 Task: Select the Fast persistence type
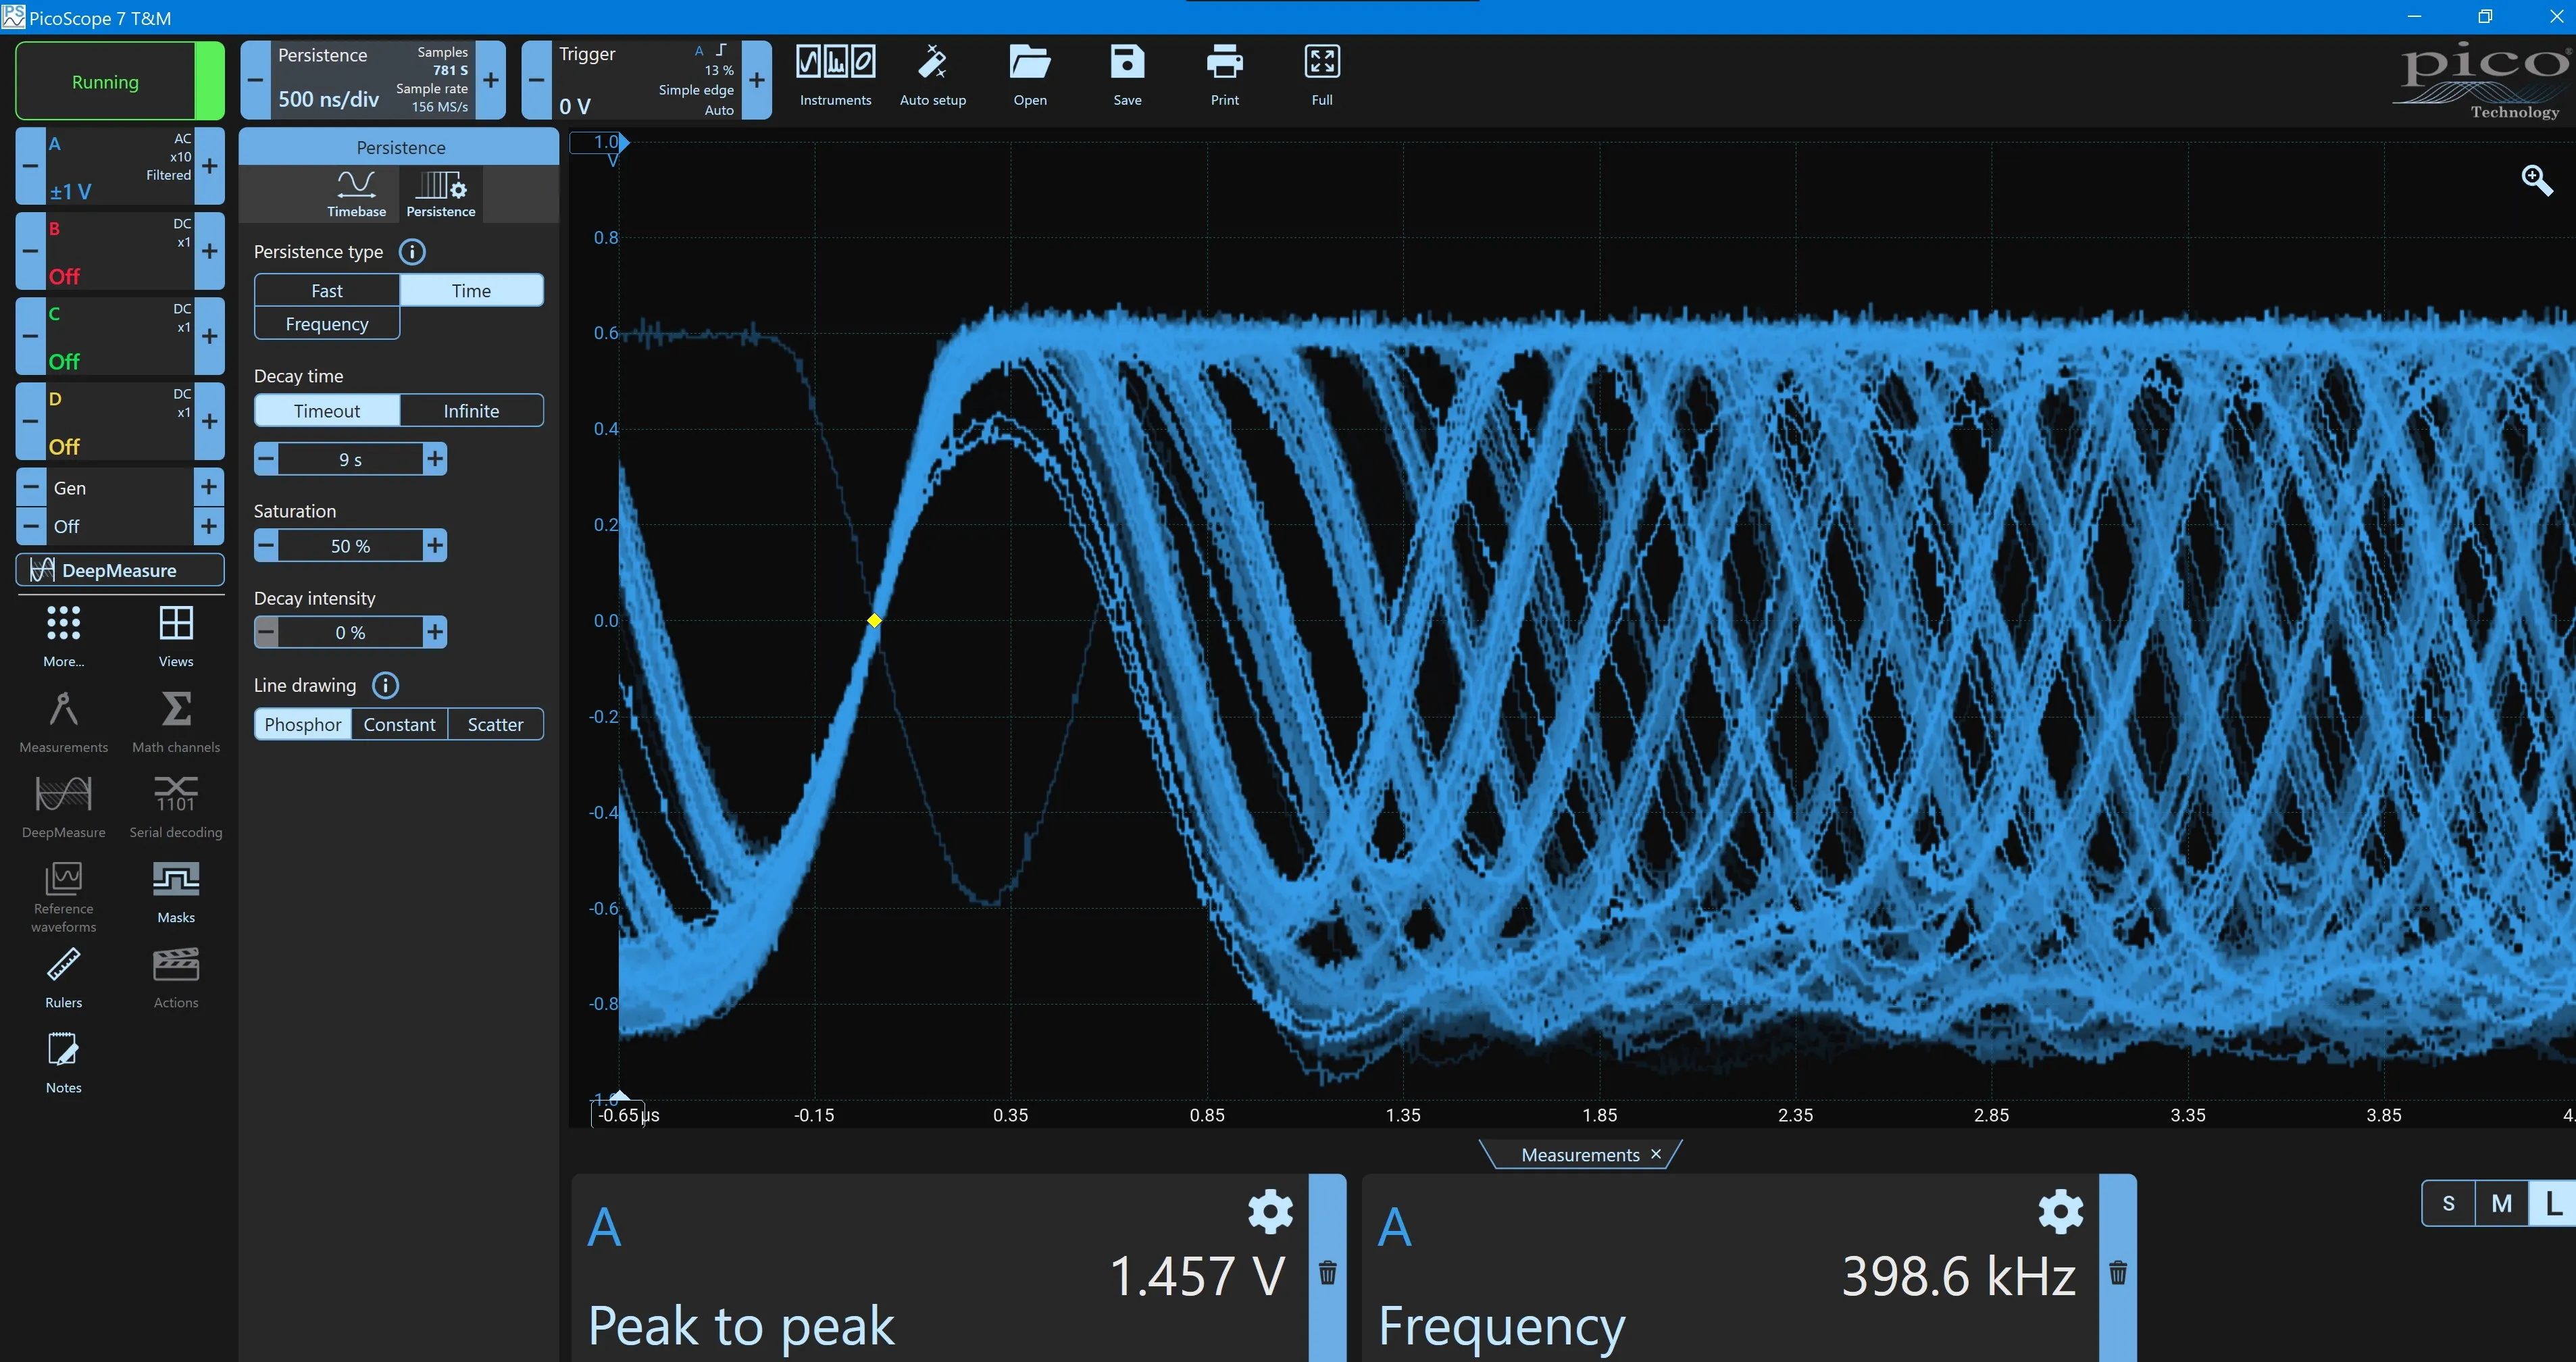tap(327, 290)
